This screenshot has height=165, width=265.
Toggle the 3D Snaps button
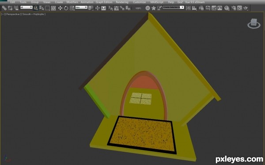click(x=110, y=8)
